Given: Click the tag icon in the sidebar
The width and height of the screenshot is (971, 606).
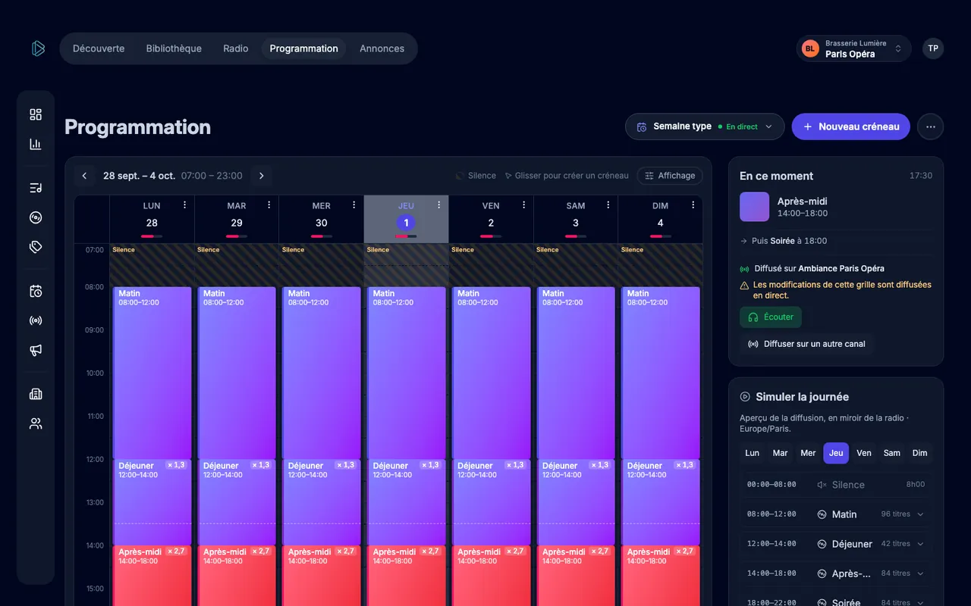Looking at the screenshot, I should coord(36,247).
